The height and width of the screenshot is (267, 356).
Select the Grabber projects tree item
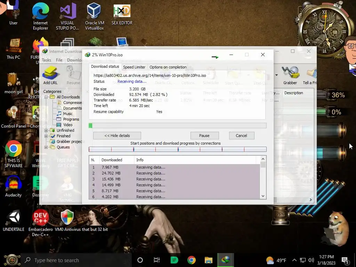tap(69, 142)
